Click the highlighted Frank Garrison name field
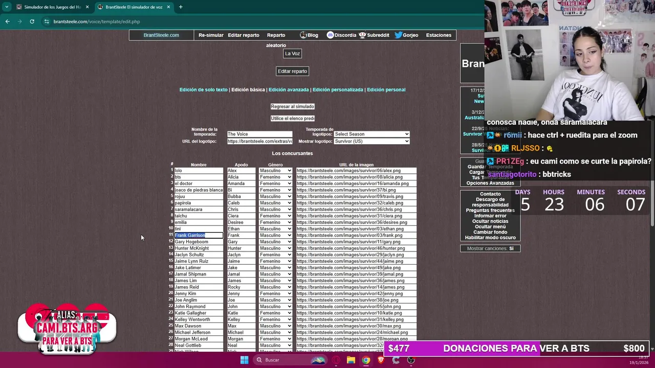 [x=199, y=236]
